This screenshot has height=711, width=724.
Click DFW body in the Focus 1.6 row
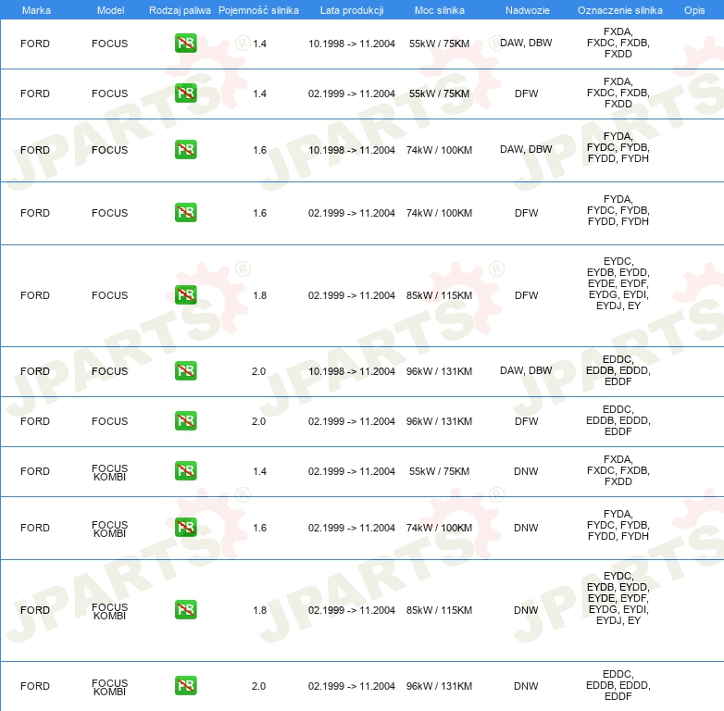click(x=527, y=213)
